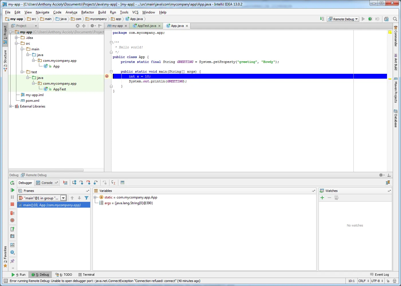
Task: Select frame main():10, App
Action: tap(54, 205)
